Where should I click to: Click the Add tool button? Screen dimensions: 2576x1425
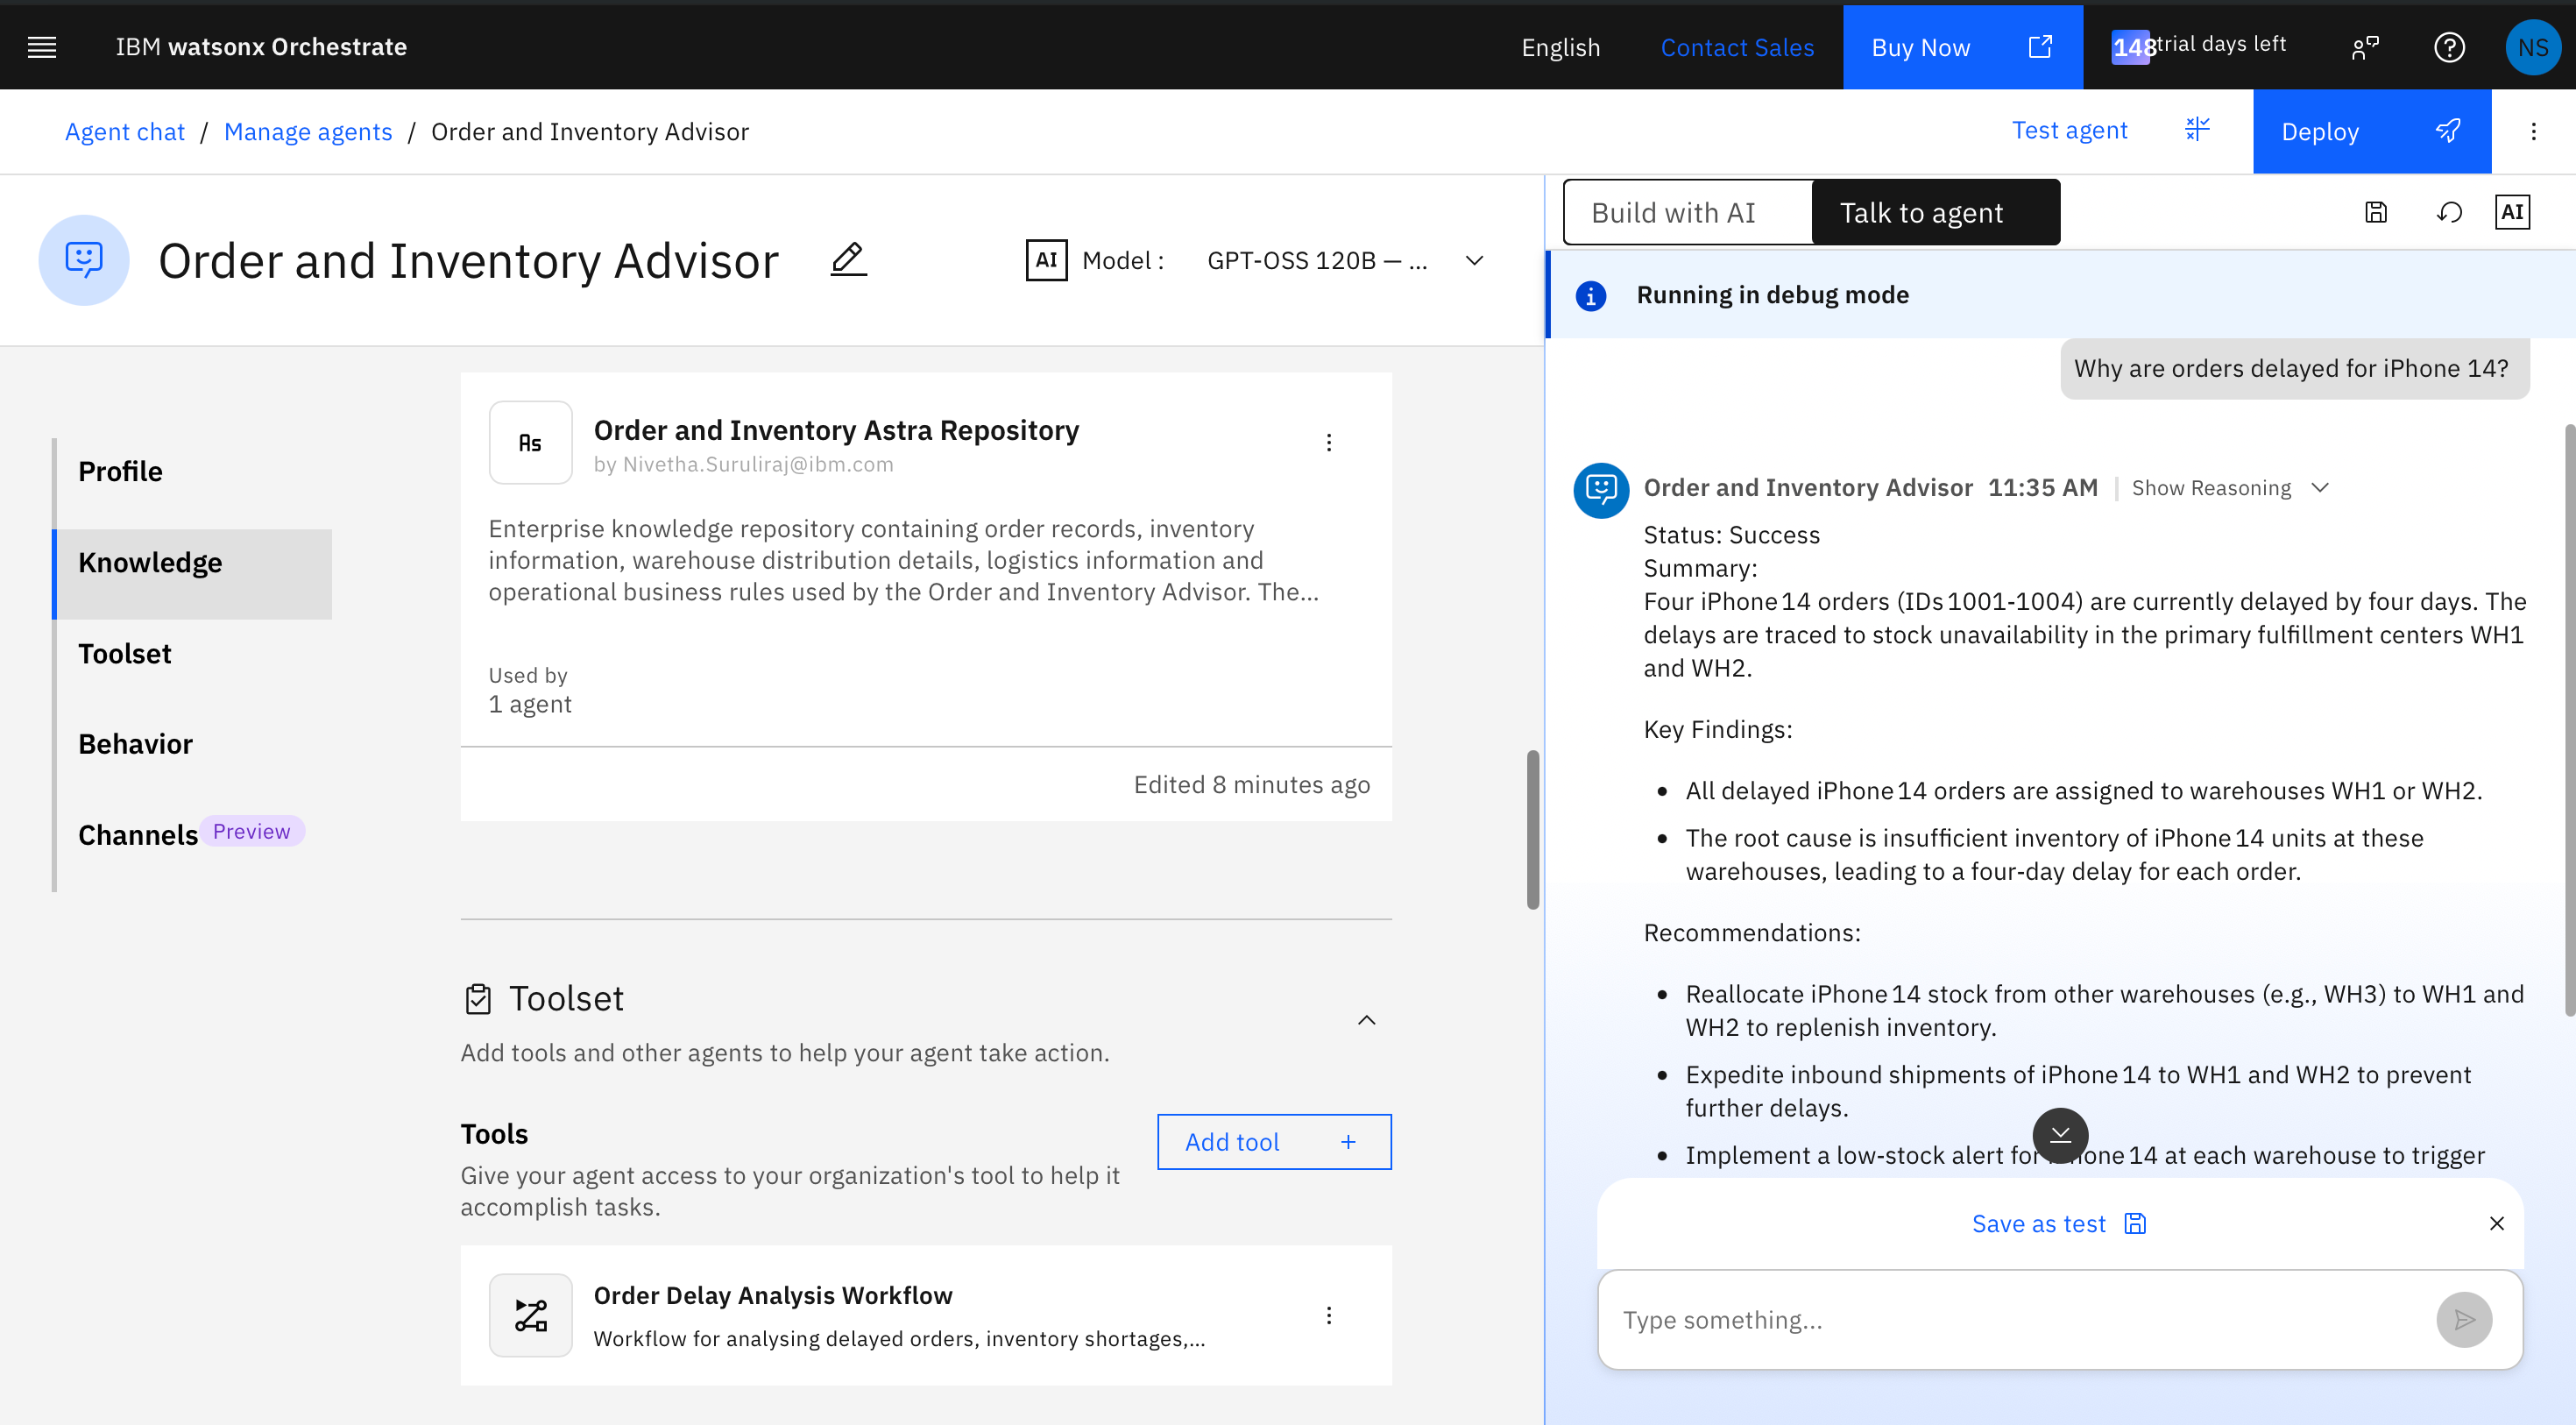click(1273, 1142)
